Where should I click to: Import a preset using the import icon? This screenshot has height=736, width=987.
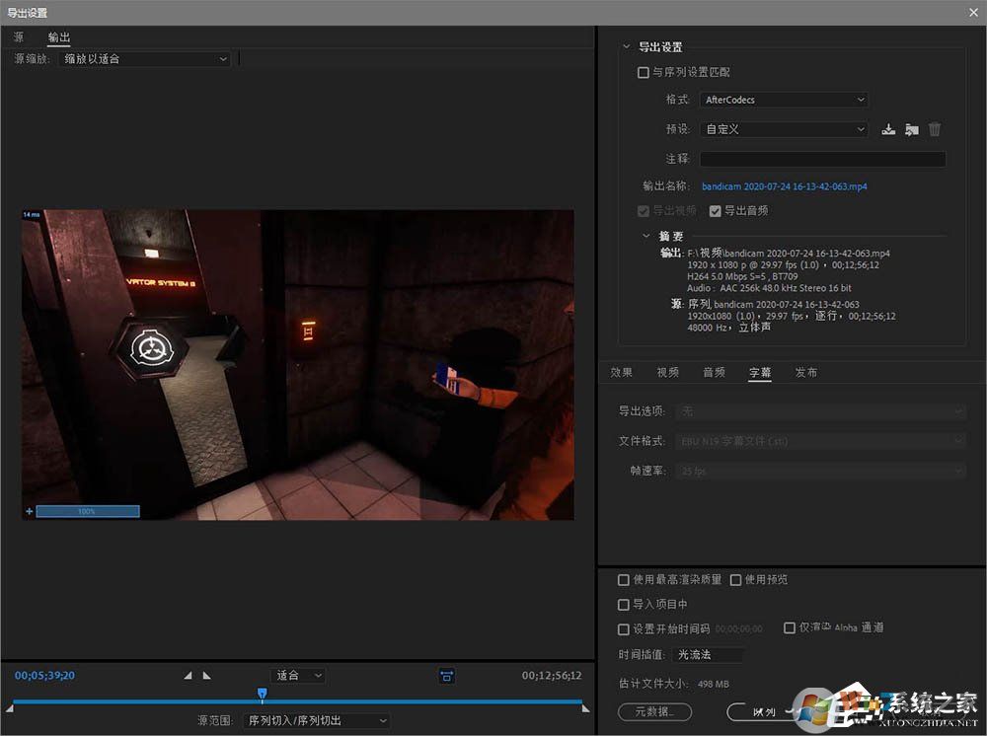pyautogui.click(x=911, y=128)
